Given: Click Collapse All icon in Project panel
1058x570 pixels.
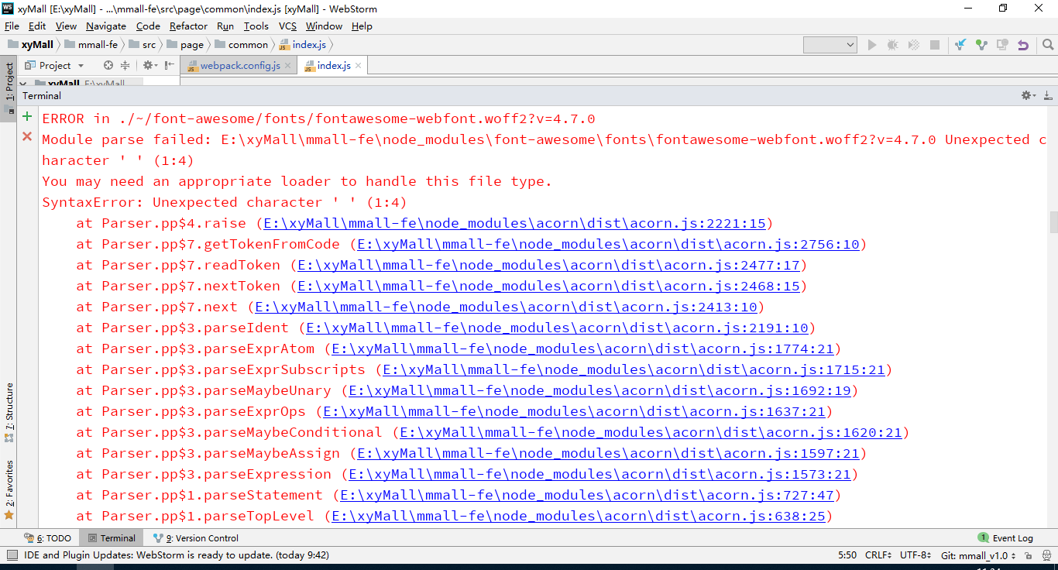Looking at the screenshot, I should [125, 65].
